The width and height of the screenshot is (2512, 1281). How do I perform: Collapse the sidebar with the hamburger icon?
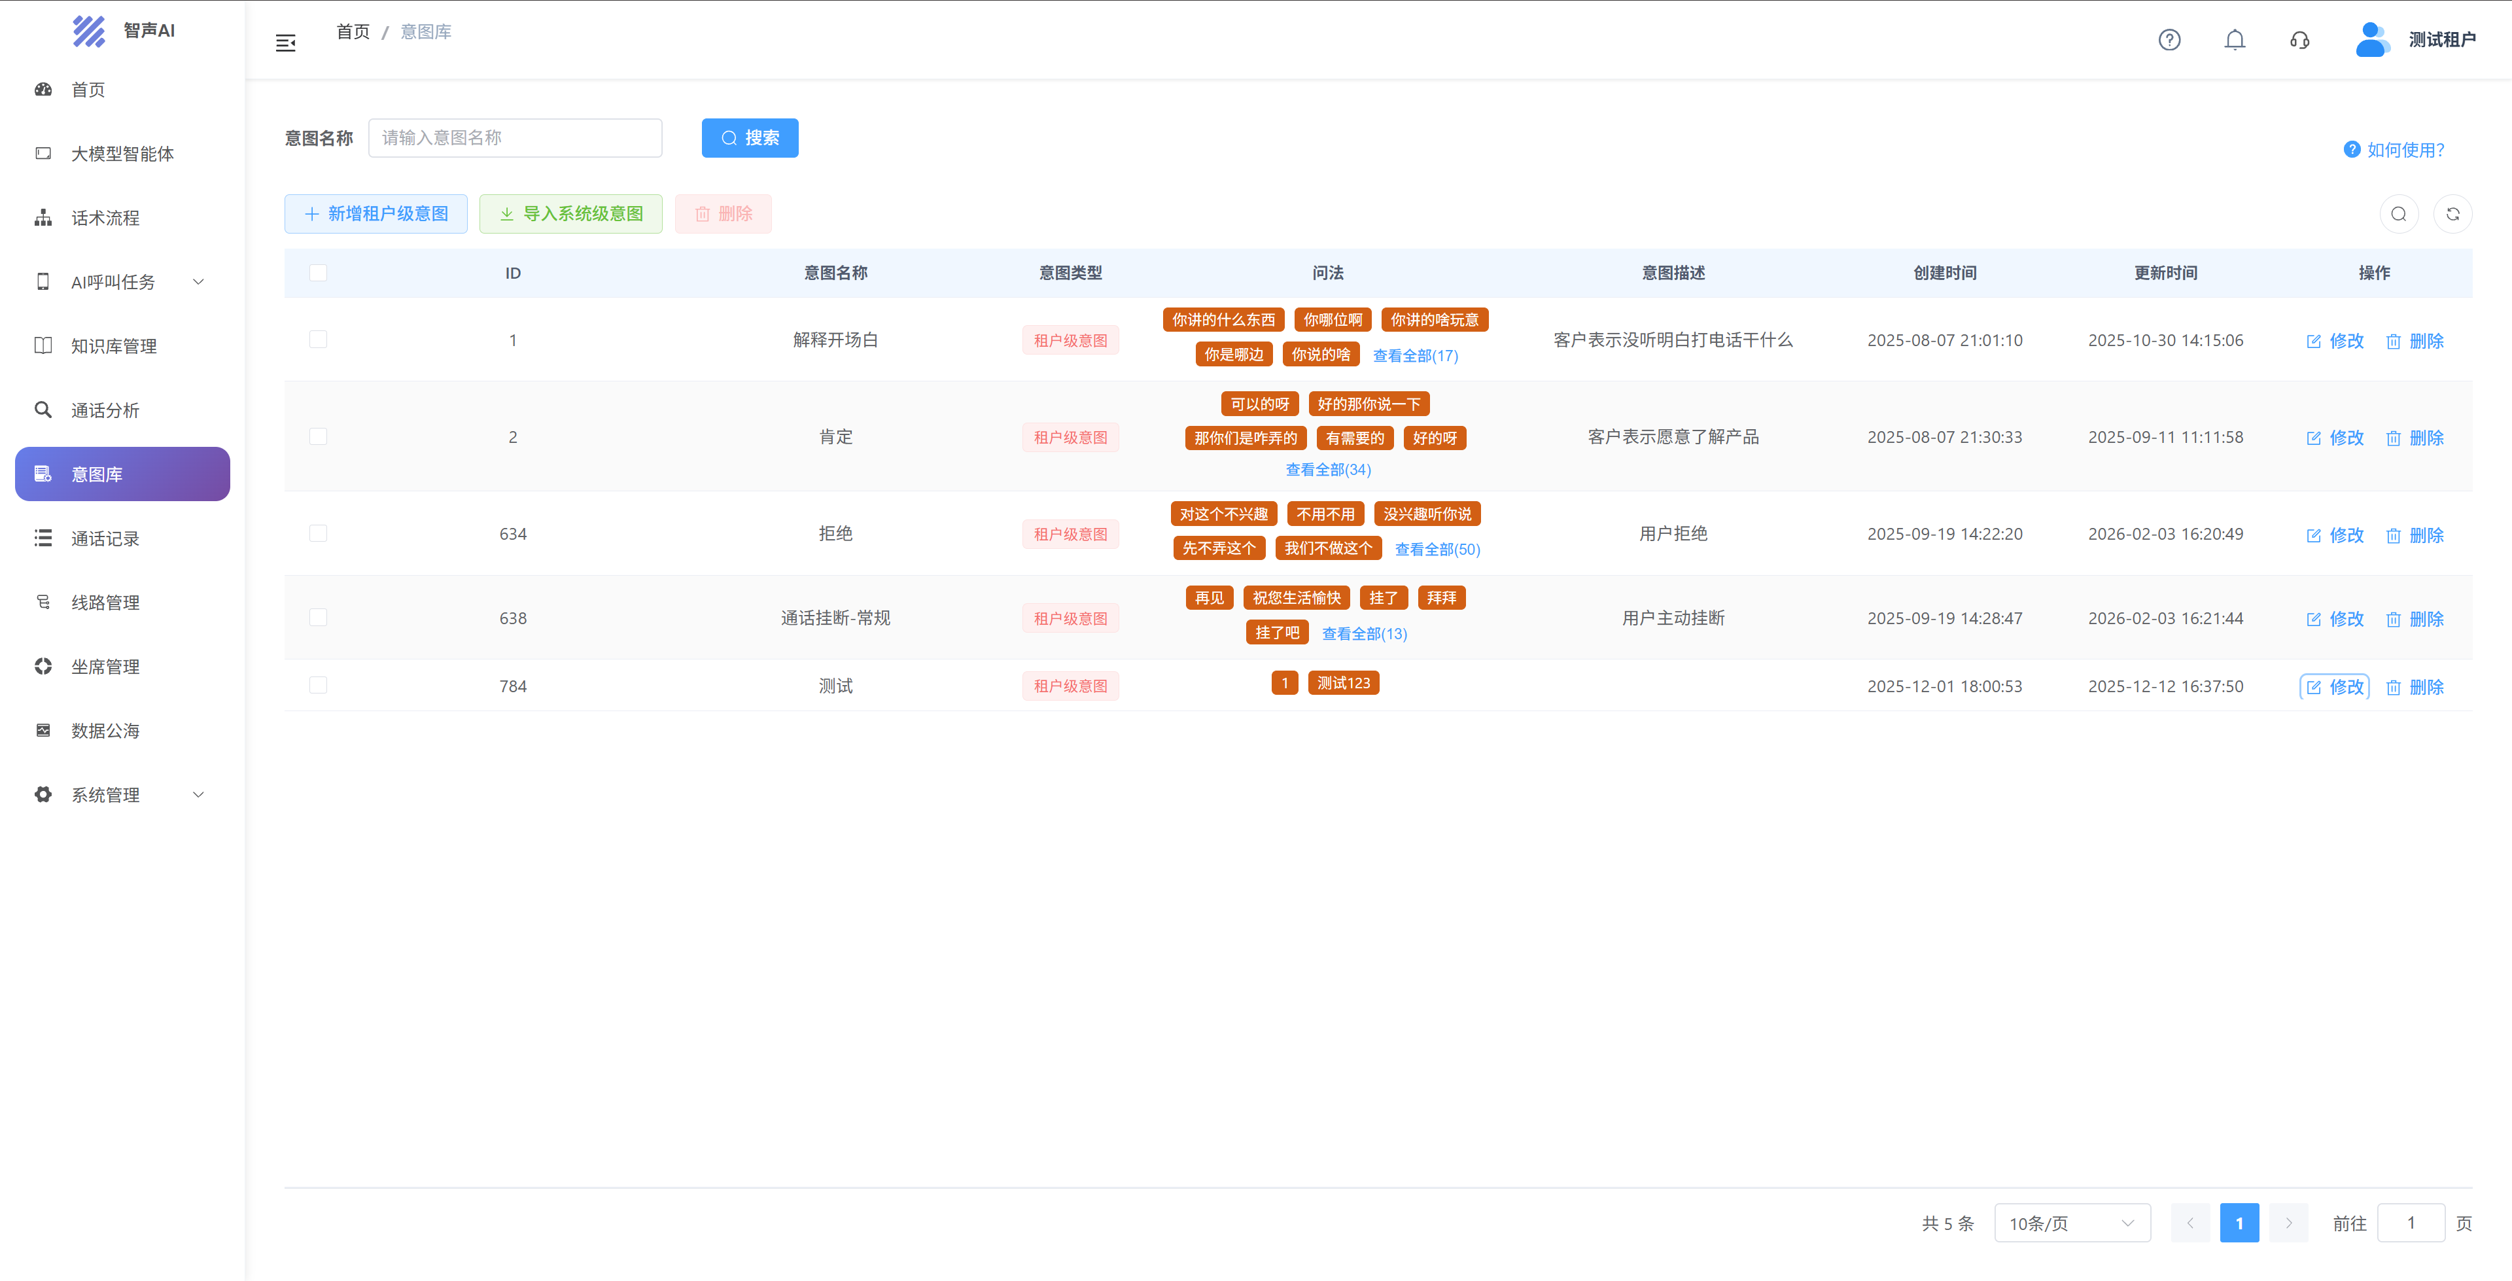click(286, 43)
